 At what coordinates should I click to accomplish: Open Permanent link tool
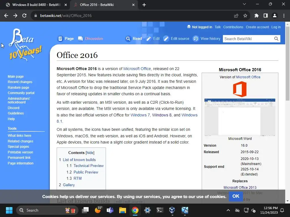(x=19, y=158)
